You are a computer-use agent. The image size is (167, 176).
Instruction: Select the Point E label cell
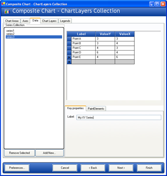pyautogui.click(x=83, y=57)
